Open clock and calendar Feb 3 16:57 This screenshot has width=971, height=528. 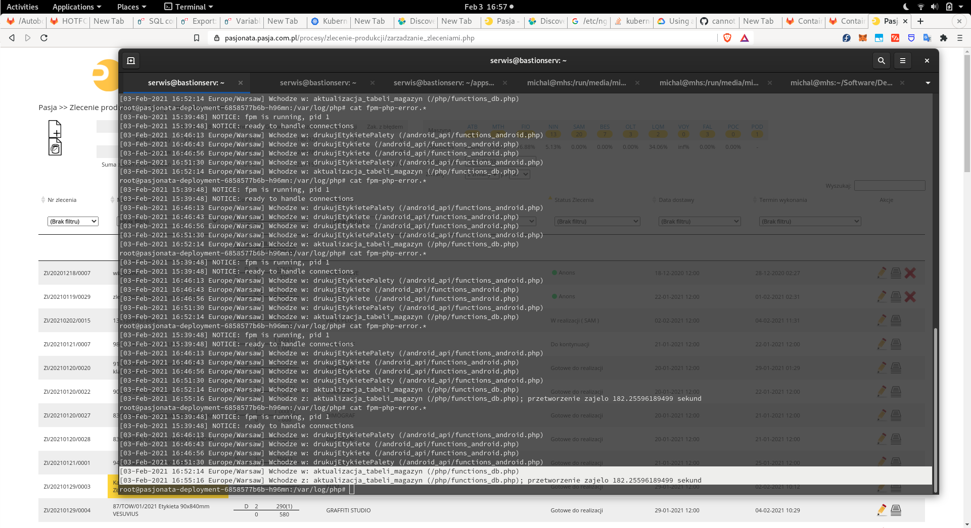pyautogui.click(x=488, y=7)
